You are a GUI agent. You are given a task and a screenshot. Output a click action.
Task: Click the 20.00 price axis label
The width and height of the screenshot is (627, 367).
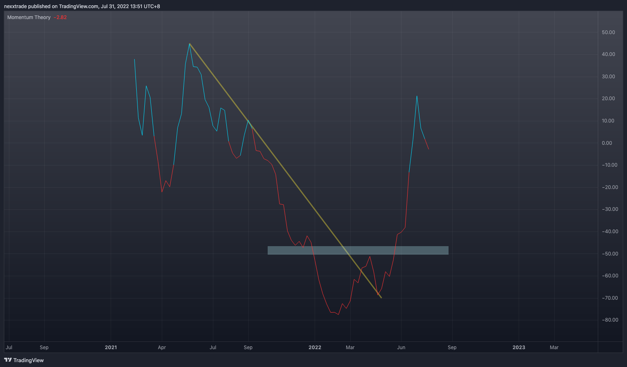click(x=608, y=99)
